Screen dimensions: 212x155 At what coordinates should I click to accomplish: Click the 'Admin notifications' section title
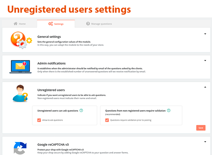tap(51, 63)
